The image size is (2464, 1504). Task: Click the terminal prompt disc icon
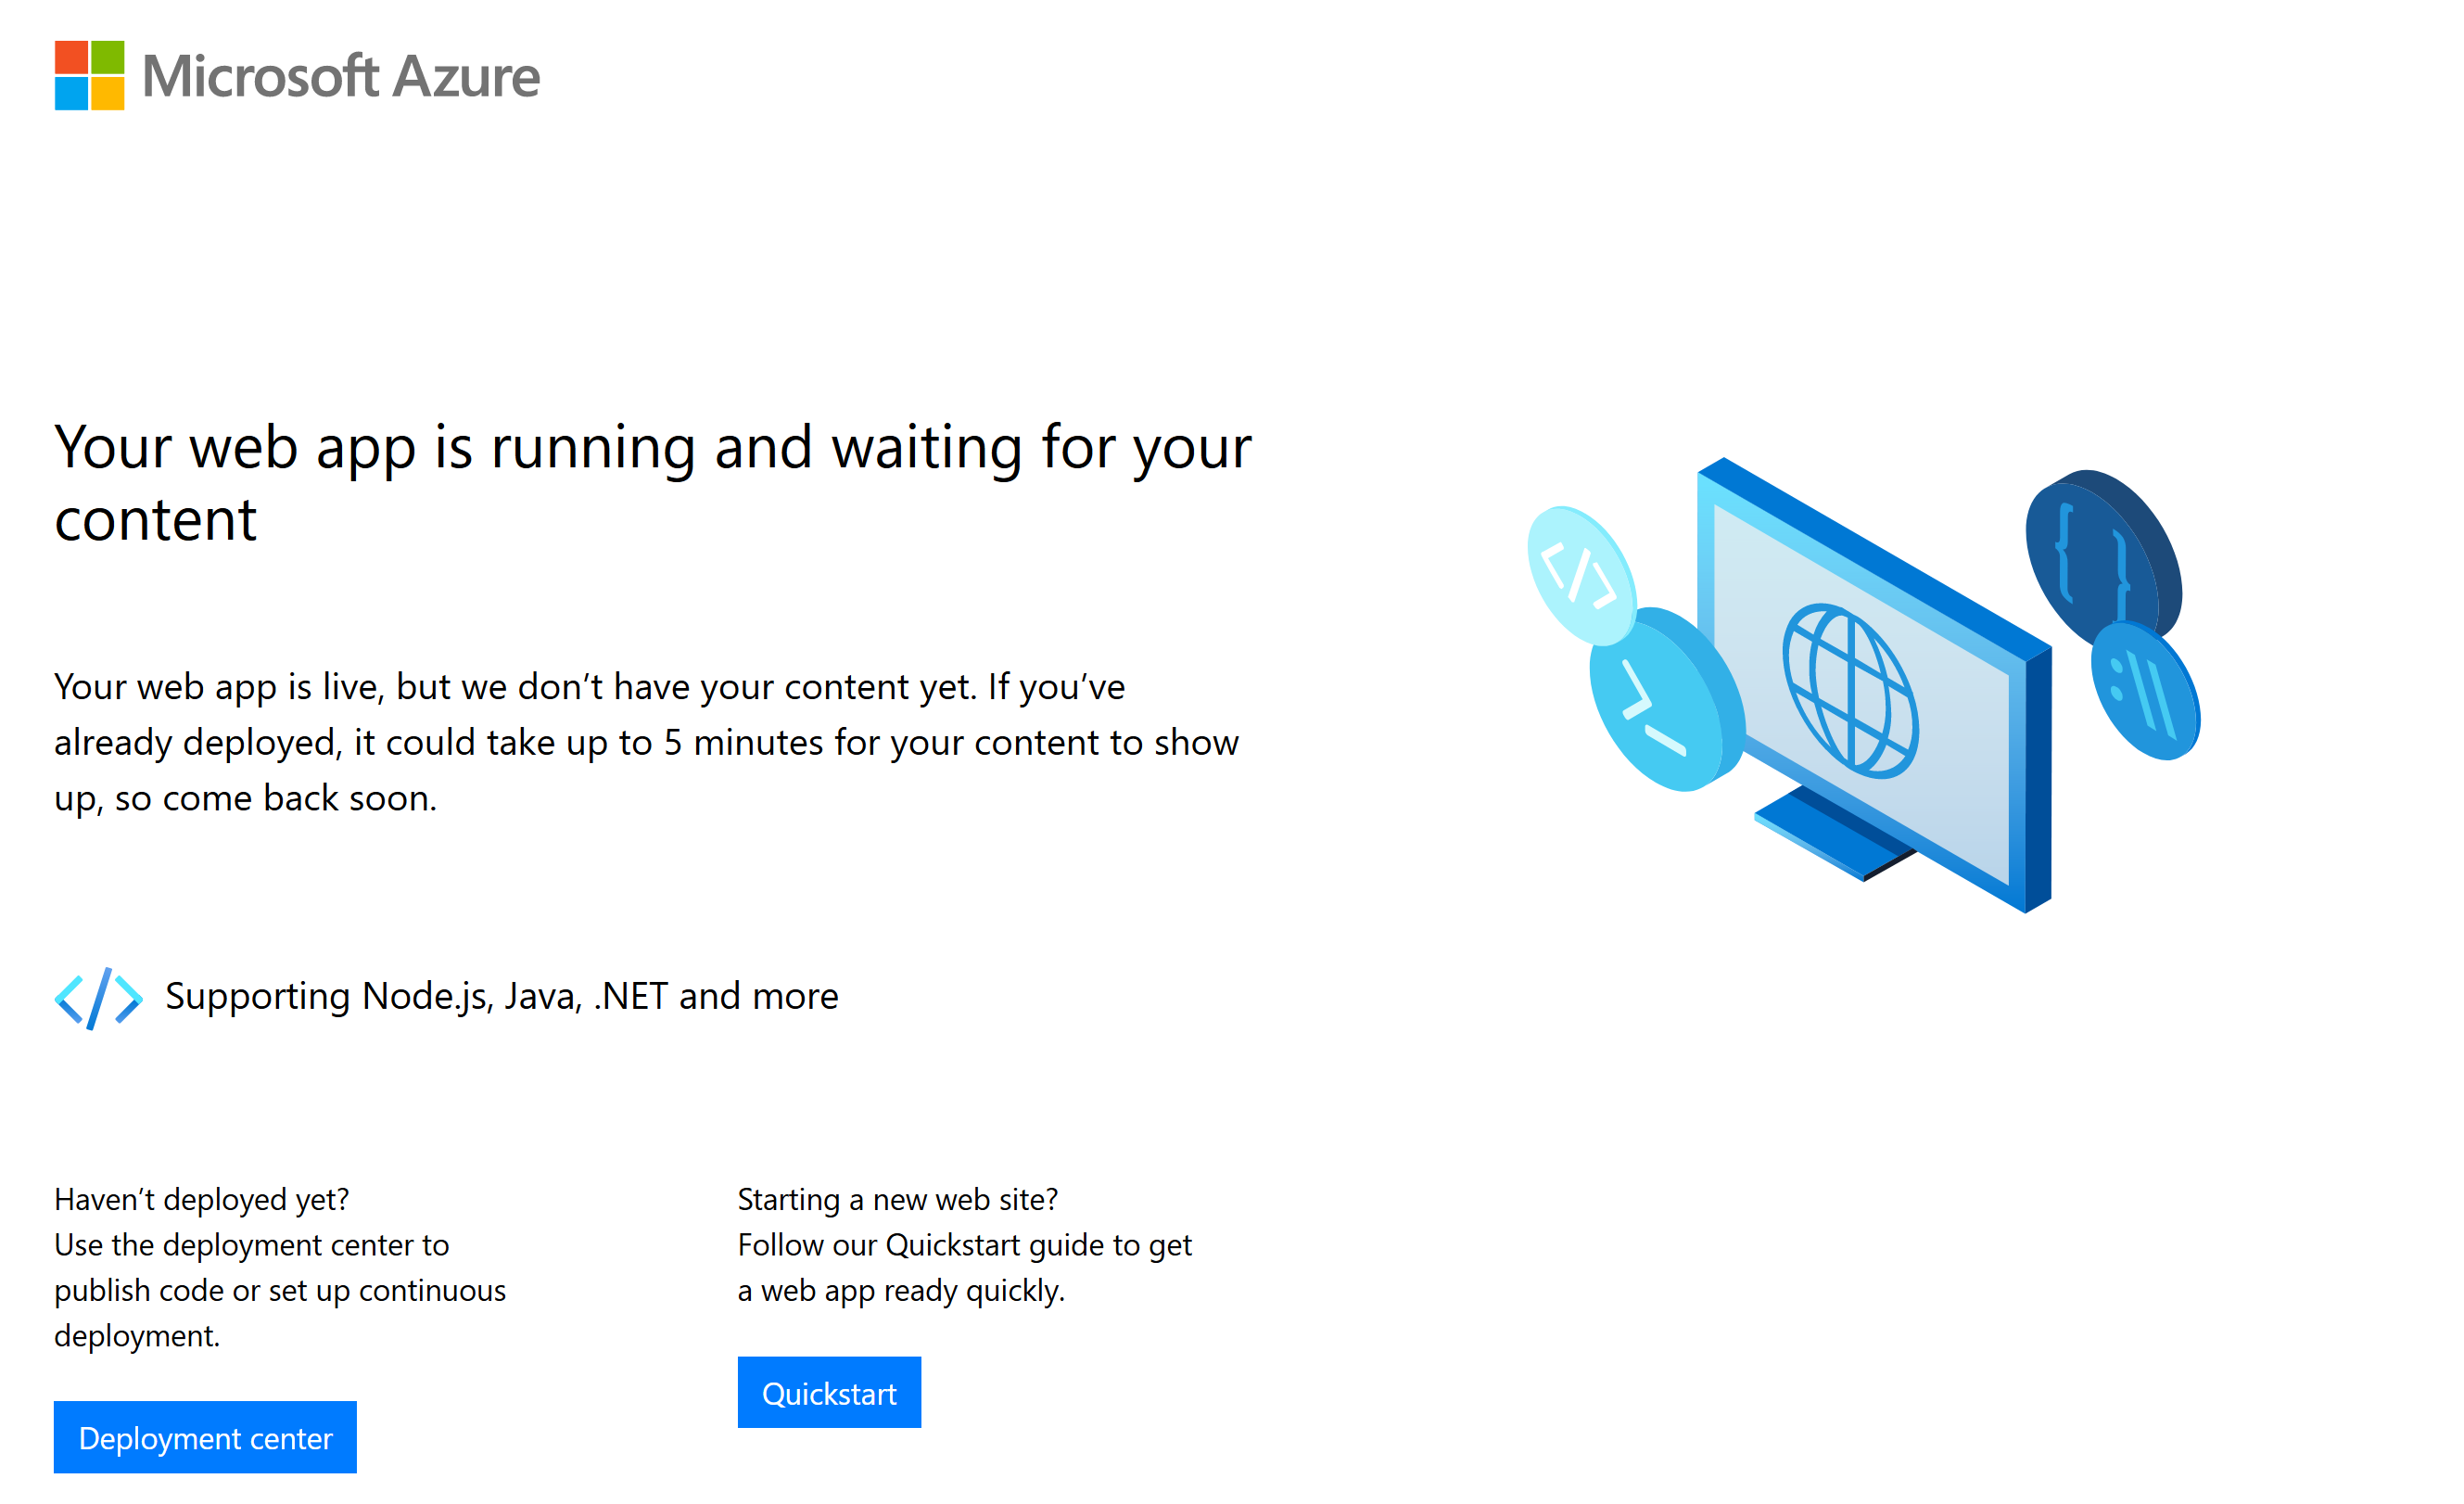(1667, 700)
